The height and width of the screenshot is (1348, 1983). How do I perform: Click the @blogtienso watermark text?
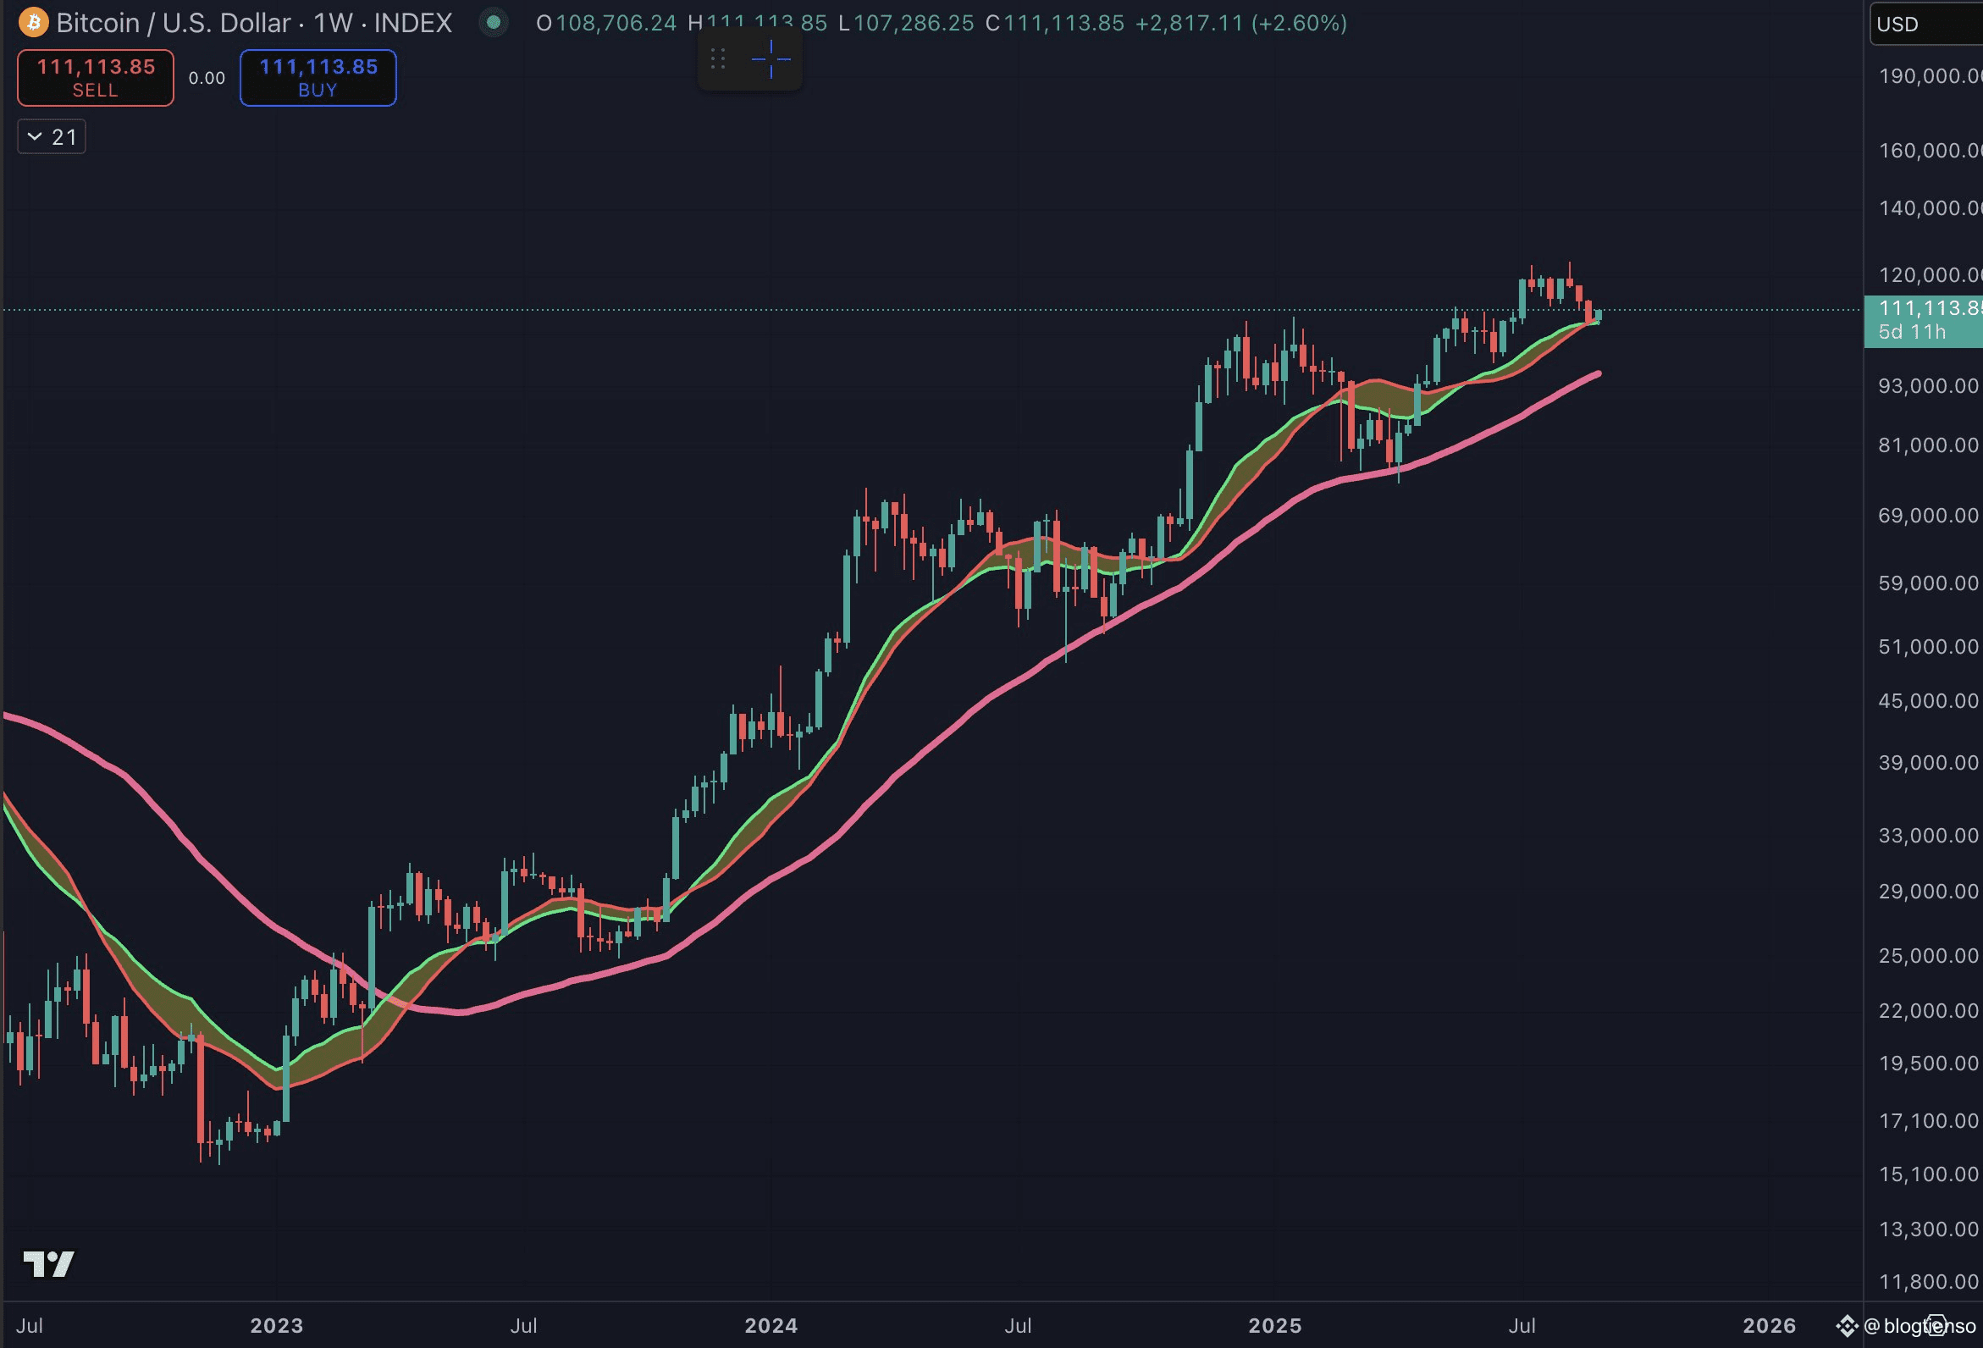tap(1919, 1325)
